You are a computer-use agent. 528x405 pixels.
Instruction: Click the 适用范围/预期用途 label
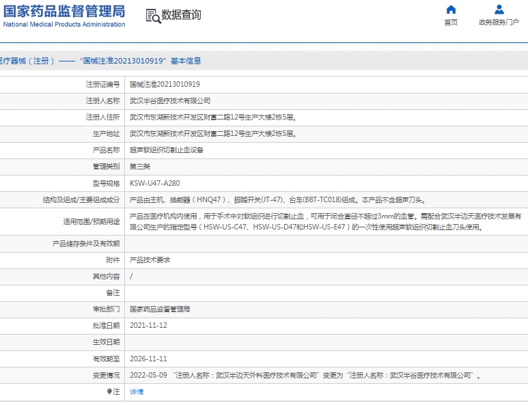tap(92, 221)
